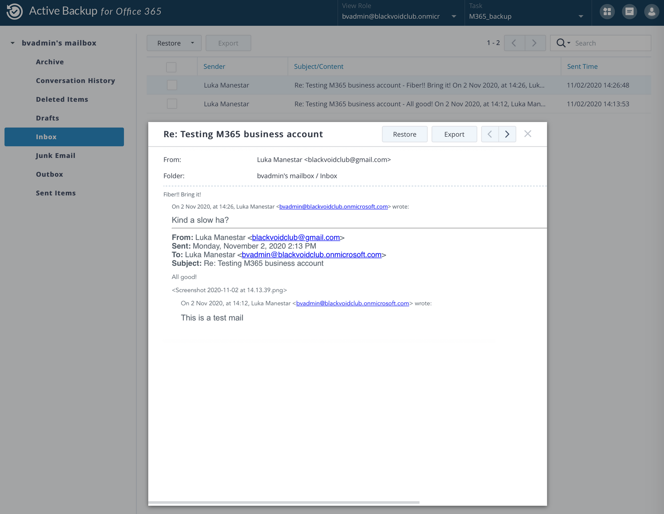This screenshot has height=514, width=664.
Task: Click the preview horizontal scrollbar
Action: [x=284, y=502]
